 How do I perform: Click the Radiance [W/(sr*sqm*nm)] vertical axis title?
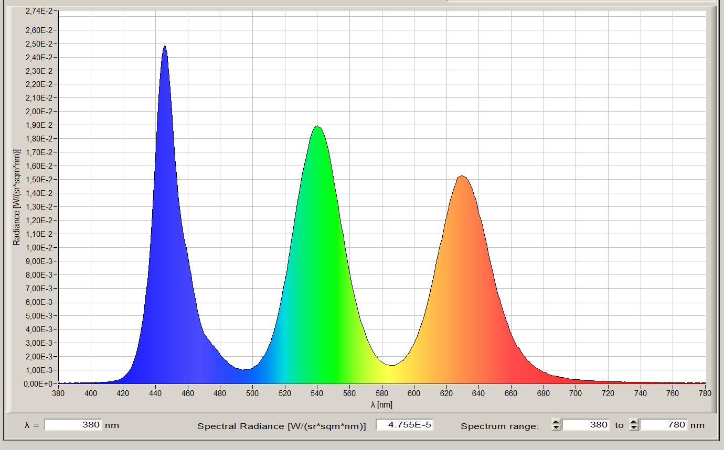(17, 197)
